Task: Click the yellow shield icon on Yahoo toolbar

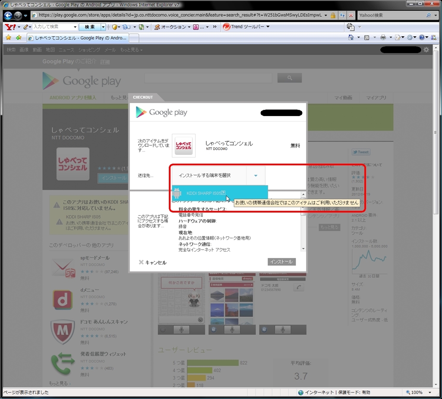Action: pyautogui.click(x=114, y=27)
